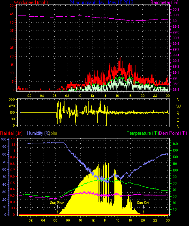Click "140" on the green temperature axis
189x226 pixels.
[175, 144]
